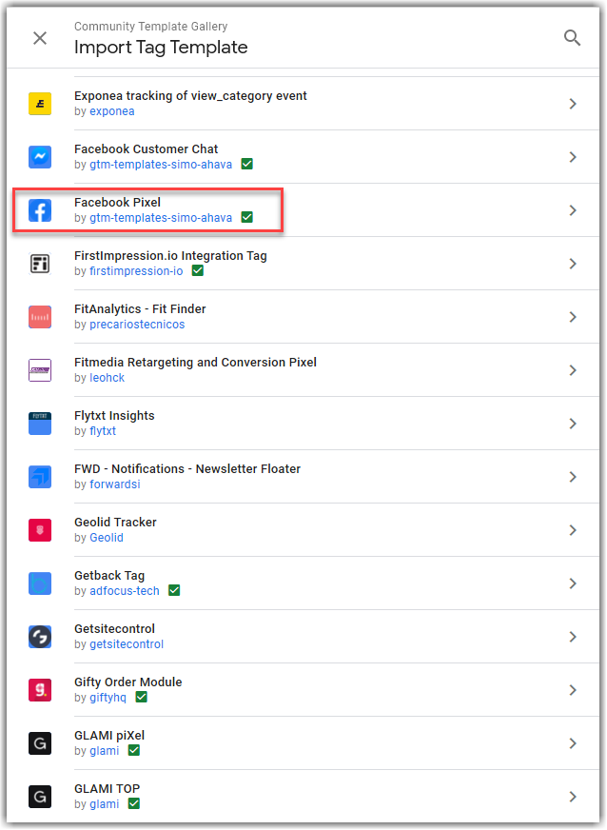The width and height of the screenshot is (607, 830).
Task: Expand FitAnalytics - Fit Finder chevron
Action: 573,317
